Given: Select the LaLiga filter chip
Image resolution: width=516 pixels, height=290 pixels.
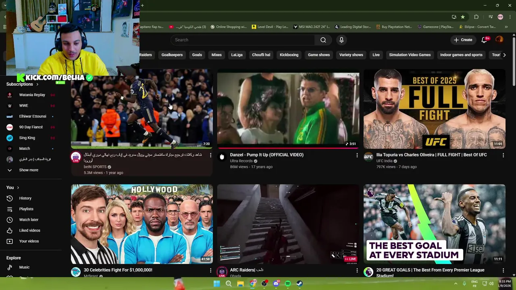Looking at the screenshot, I should click(237, 55).
